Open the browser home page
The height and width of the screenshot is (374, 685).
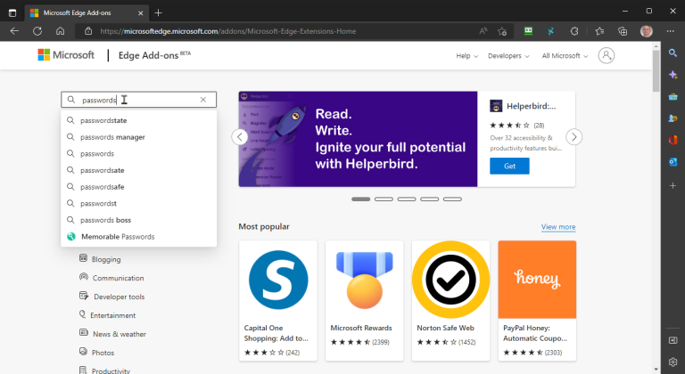pyautogui.click(x=61, y=31)
